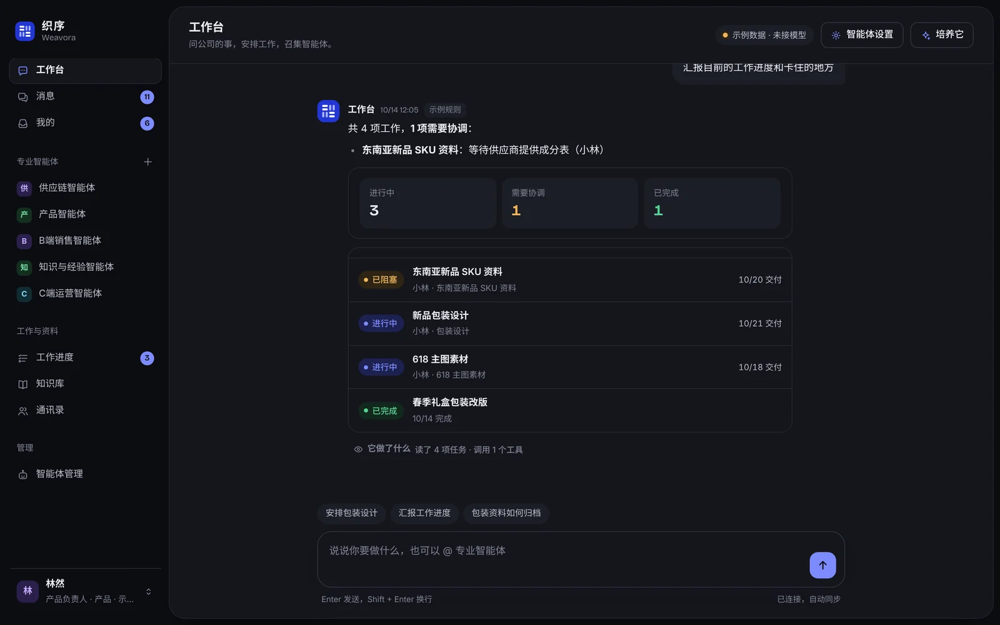Click the gear icon in 智能体设置
The height and width of the screenshot is (625, 1000).
pos(836,36)
